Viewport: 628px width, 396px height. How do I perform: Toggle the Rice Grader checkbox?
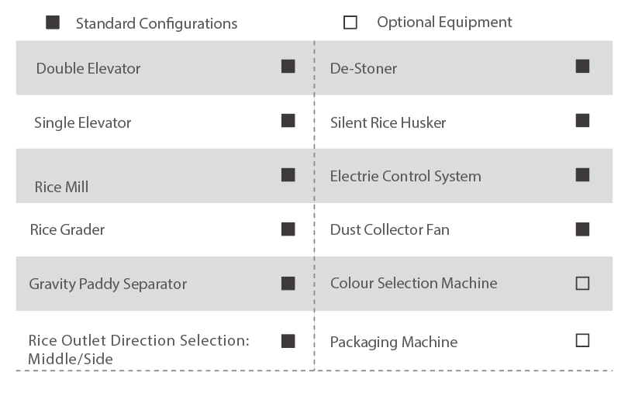[x=288, y=229]
